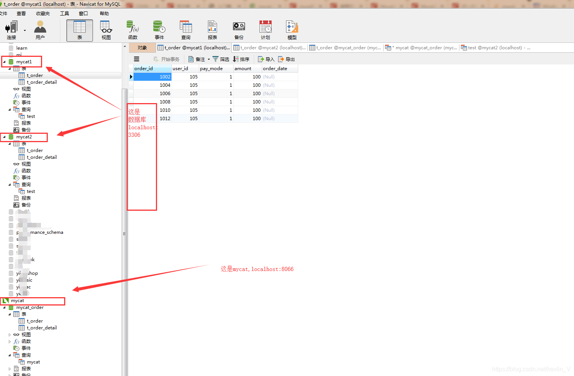574x376 pixels.
Task: Click the user_id column header
Action: pos(185,69)
